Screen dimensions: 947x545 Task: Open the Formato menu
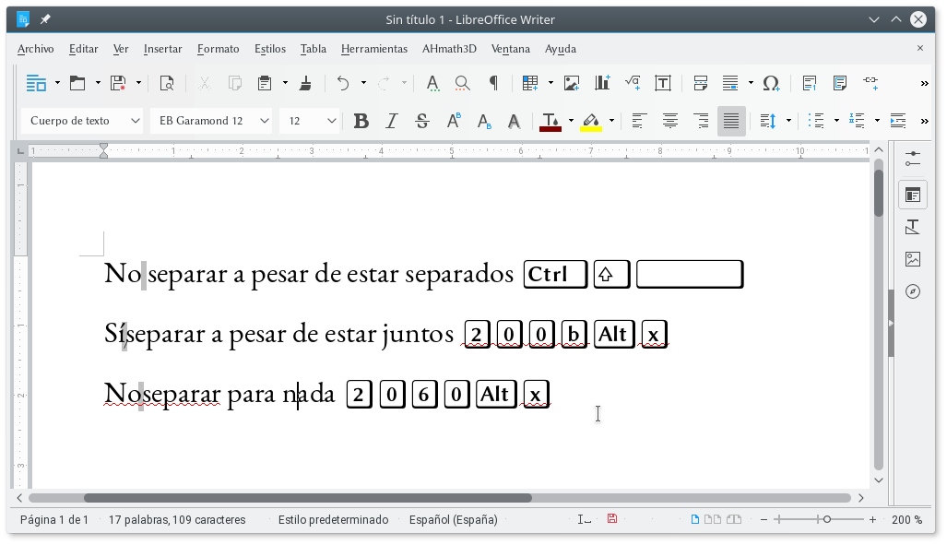tap(218, 49)
